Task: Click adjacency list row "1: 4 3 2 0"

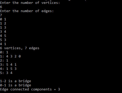Action: pyautogui.click(x=10, y=56)
